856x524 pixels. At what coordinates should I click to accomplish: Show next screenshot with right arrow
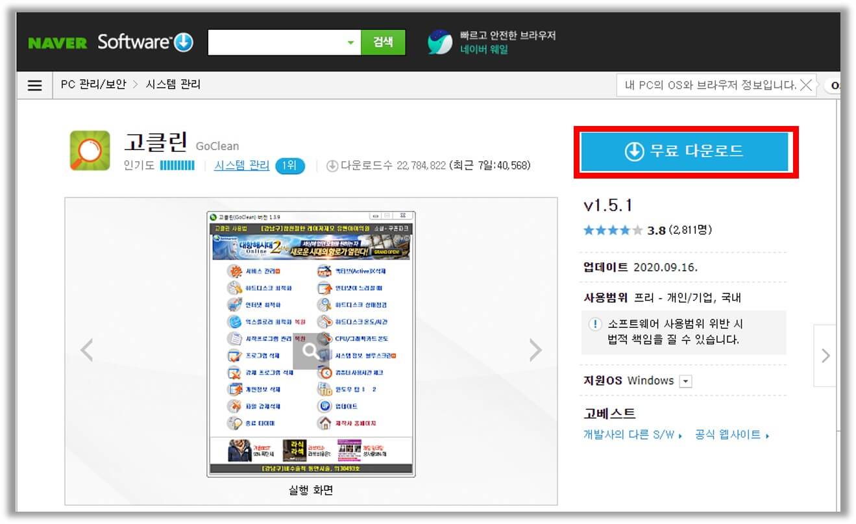click(x=535, y=351)
